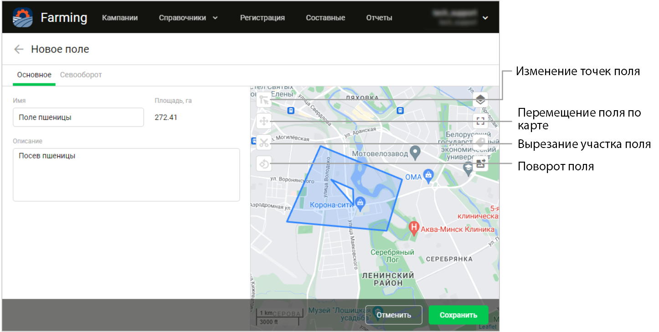
Task: Open the Регистрация menu
Action: coord(263,18)
